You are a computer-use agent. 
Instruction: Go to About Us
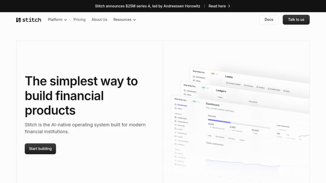99,20
